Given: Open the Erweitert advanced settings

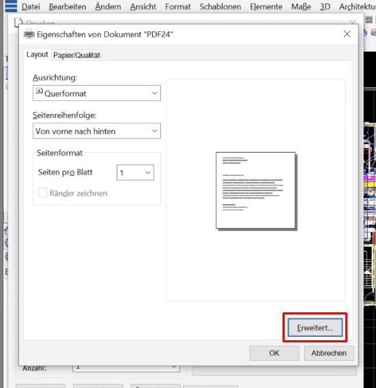Looking at the screenshot, I should point(315,327).
